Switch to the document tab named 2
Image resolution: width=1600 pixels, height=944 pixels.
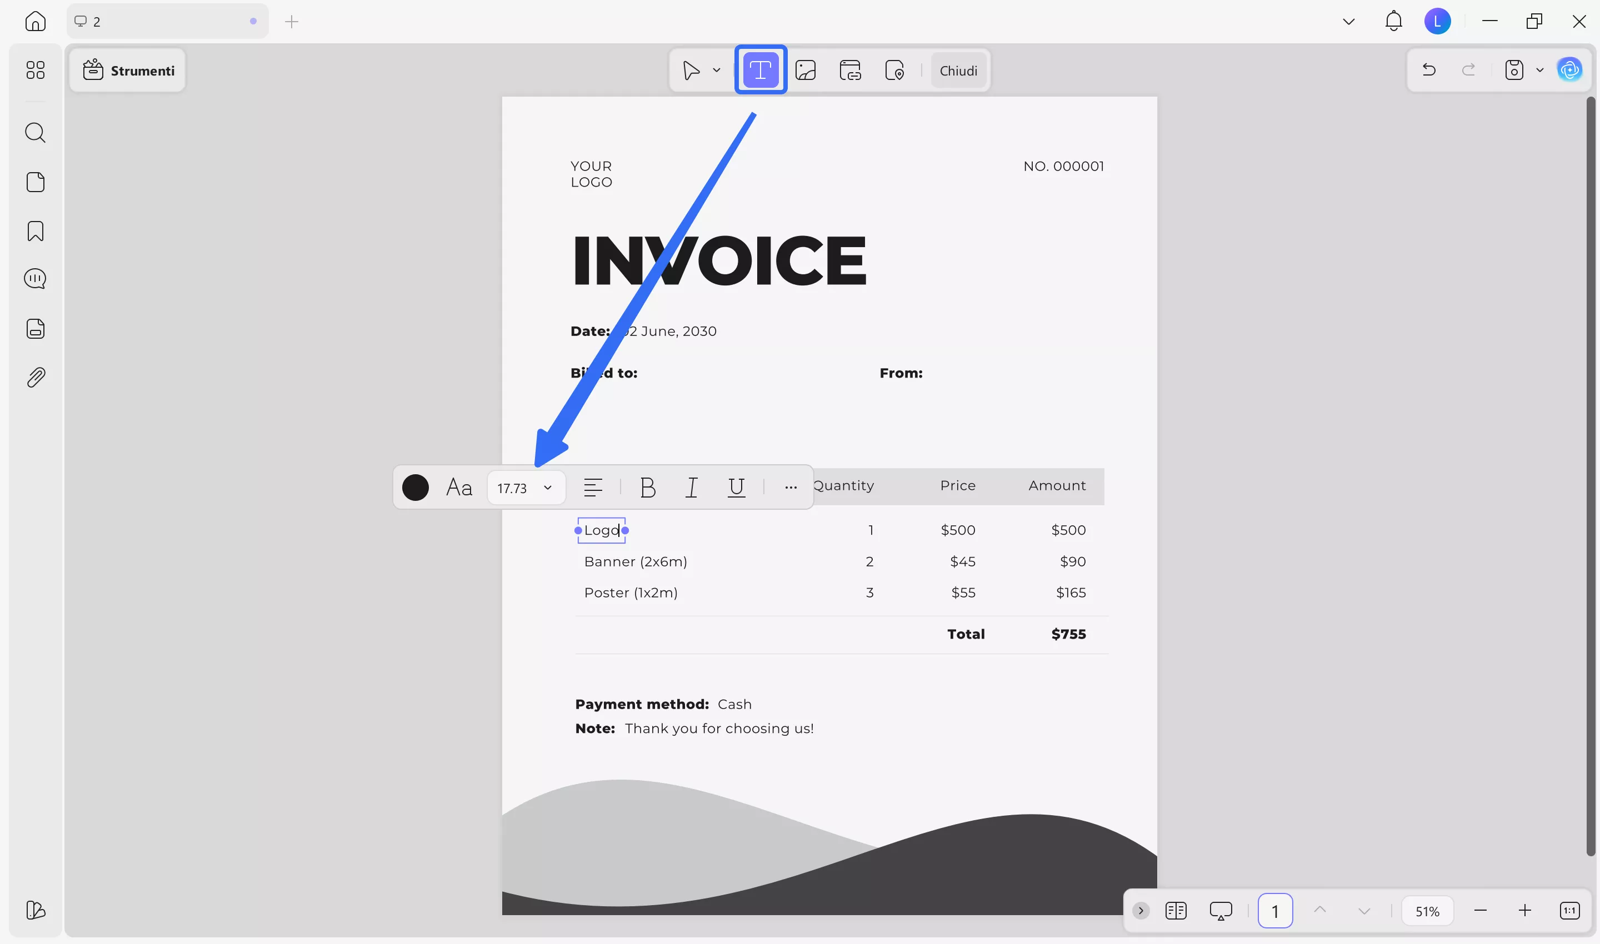(x=159, y=22)
